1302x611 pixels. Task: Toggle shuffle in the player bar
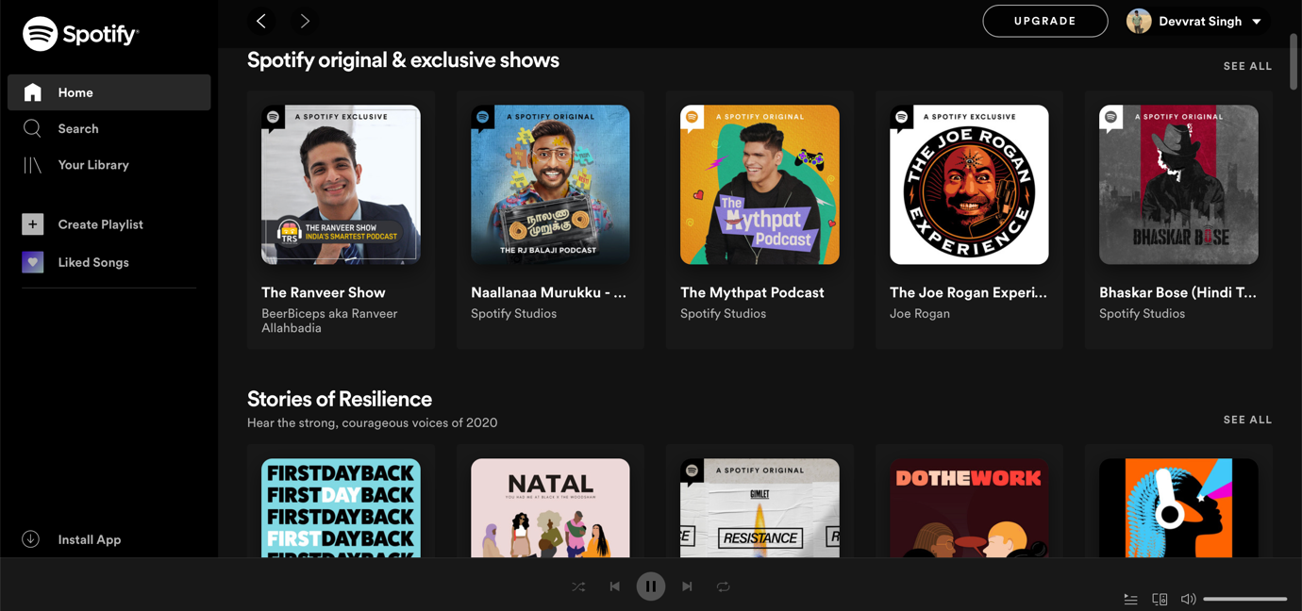tap(578, 586)
